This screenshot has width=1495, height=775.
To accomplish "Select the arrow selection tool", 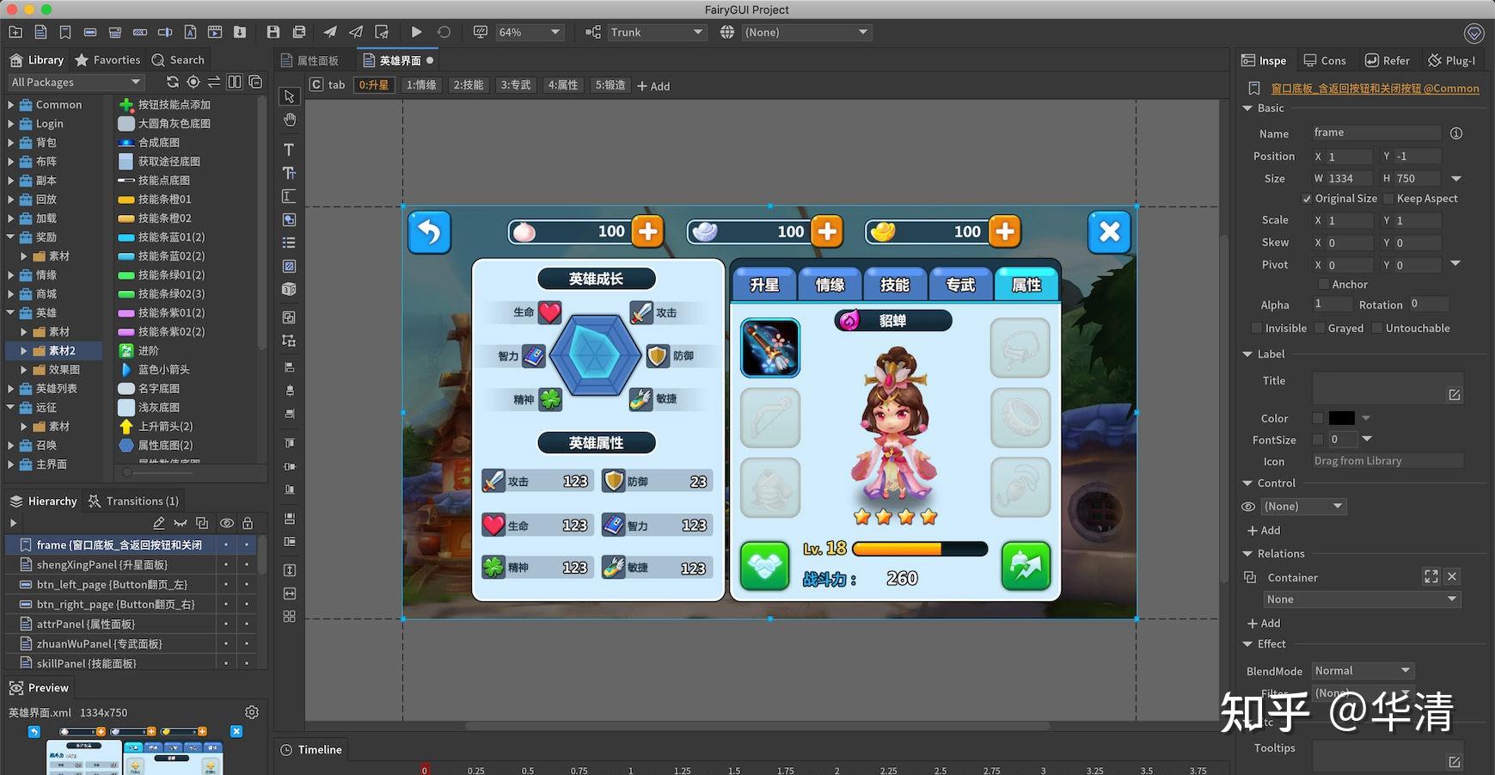I will pyautogui.click(x=289, y=97).
